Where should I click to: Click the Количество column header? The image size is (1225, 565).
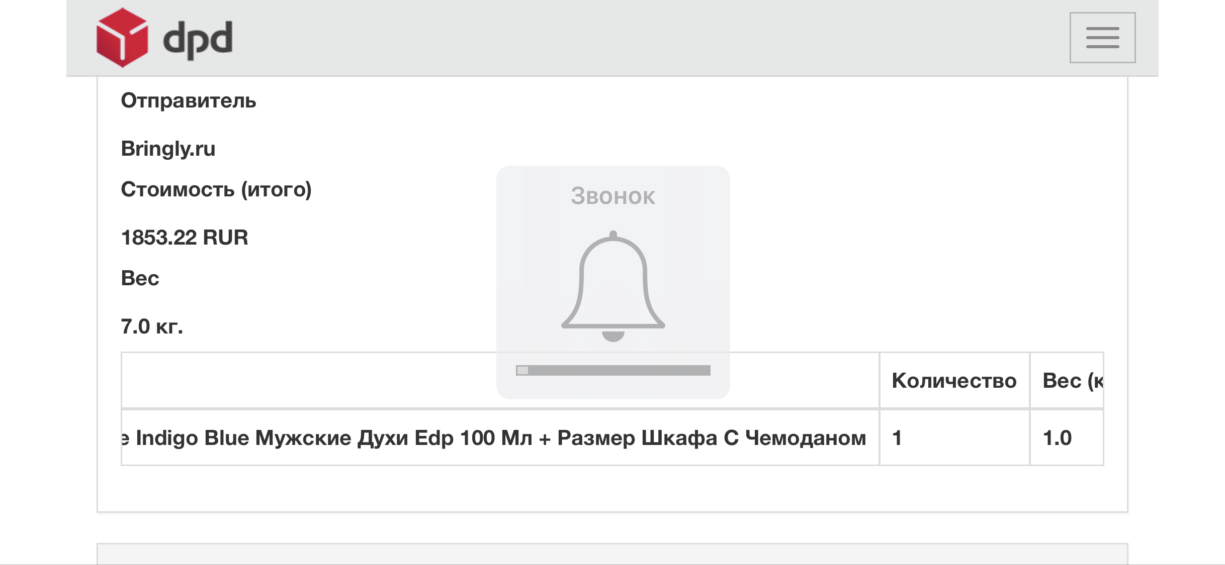pyautogui.click(x=954, y=381)
